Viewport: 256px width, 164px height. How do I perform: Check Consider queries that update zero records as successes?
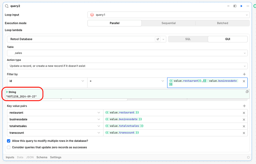click(9, 147)
